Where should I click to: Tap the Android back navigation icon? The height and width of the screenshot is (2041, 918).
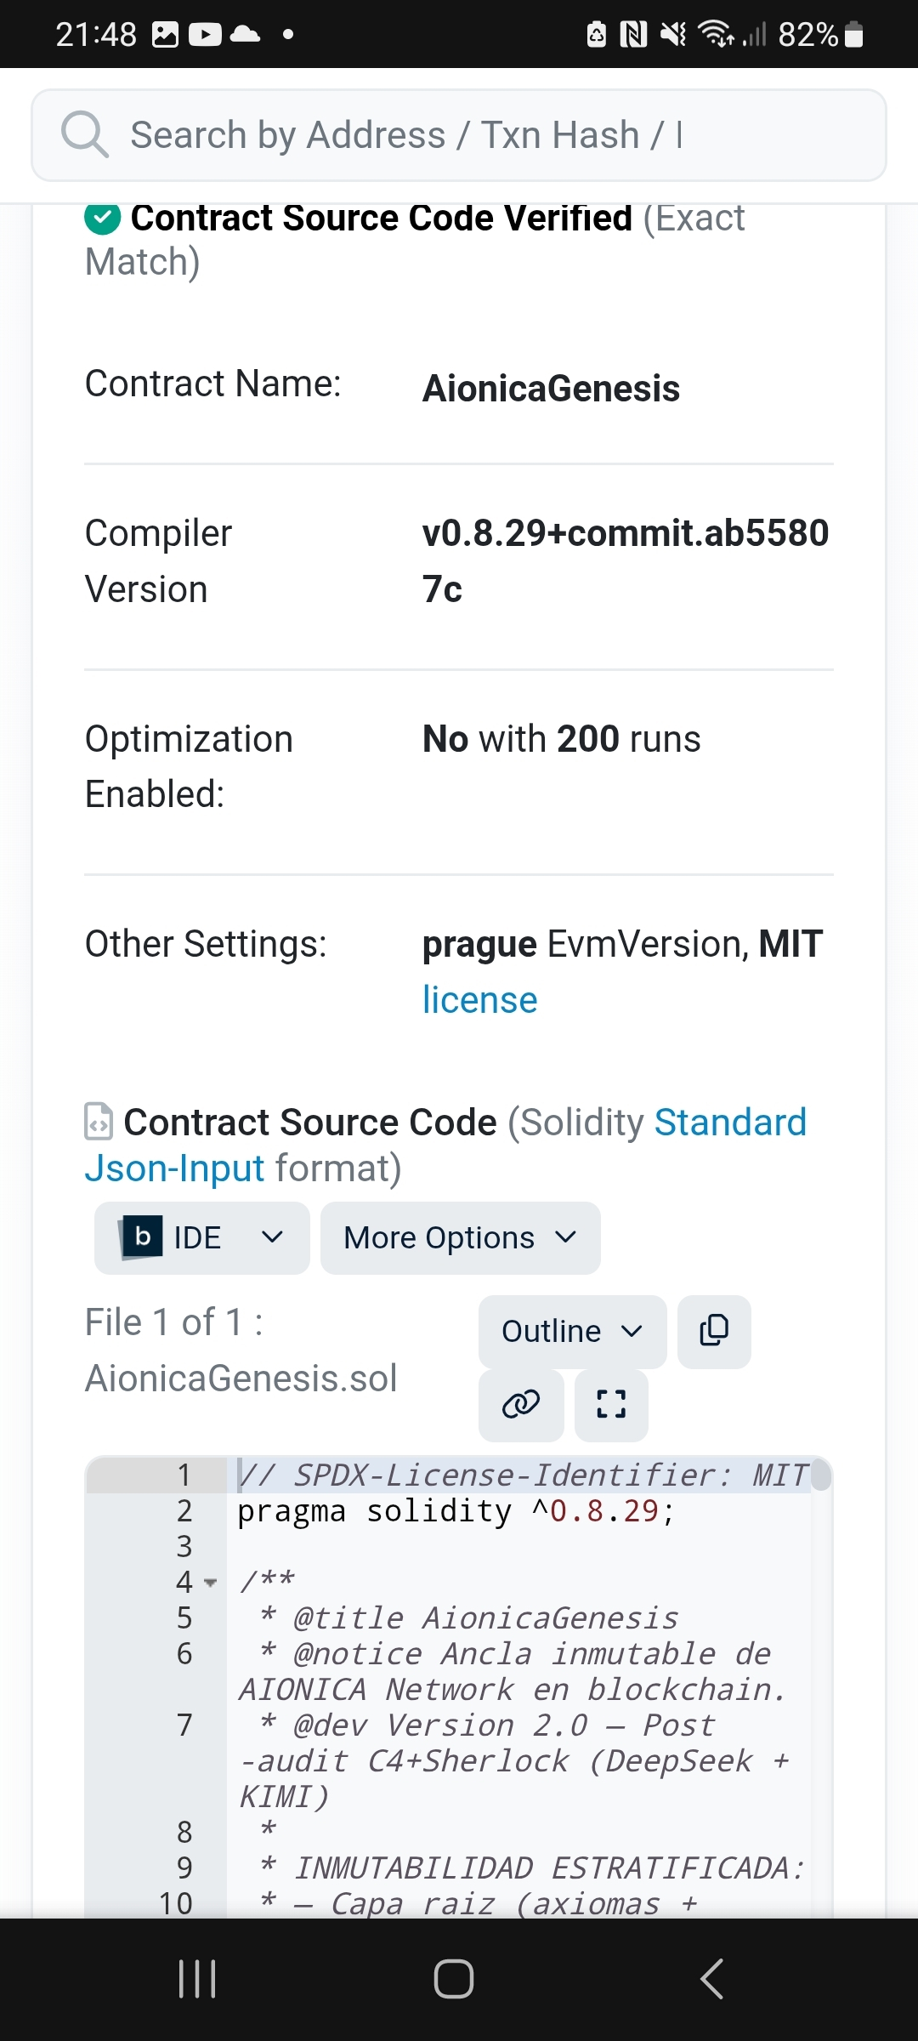coord(711,1978)
